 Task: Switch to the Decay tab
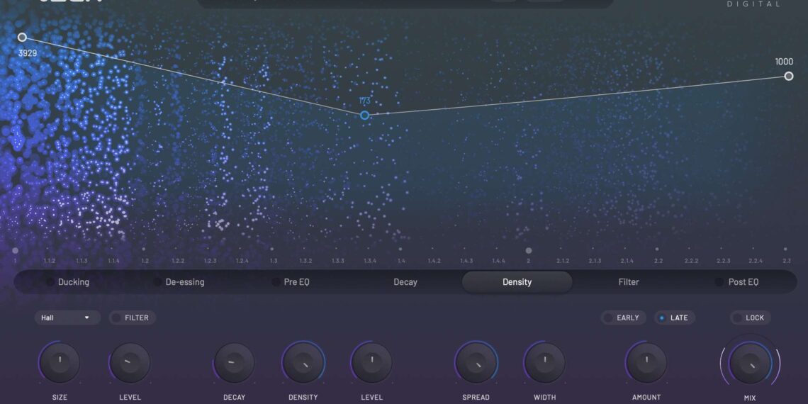tap(405, 282)
